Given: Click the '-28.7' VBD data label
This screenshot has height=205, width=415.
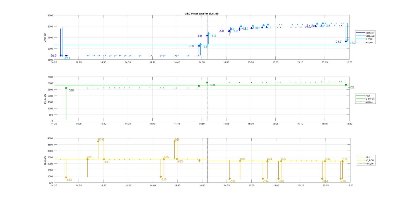Looking at the screenshot, I should point(338,42).
